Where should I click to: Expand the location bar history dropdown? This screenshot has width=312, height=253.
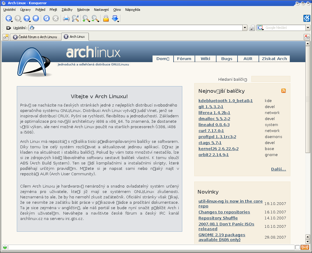[x=244, y=28]
